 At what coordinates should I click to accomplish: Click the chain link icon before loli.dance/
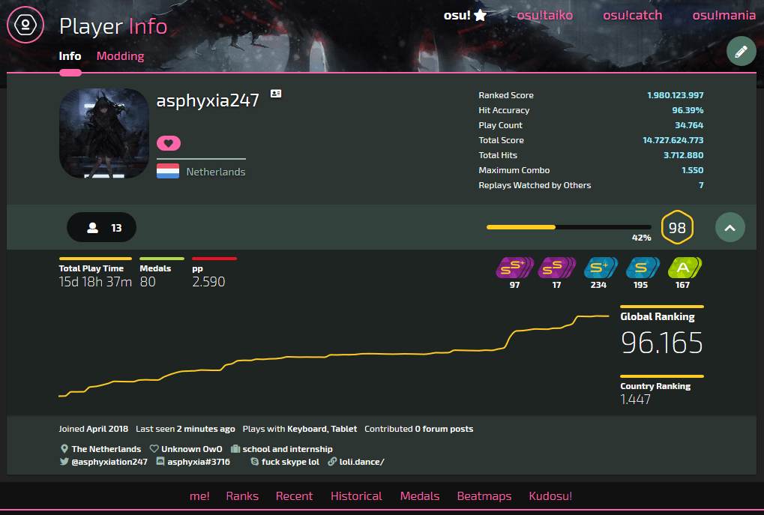coord(331,461)
